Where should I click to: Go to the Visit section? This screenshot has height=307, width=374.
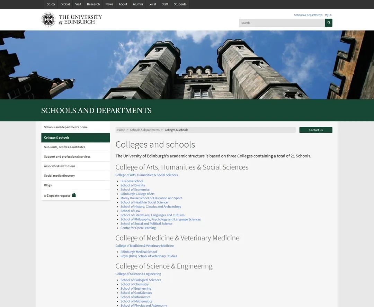point(78,4)
